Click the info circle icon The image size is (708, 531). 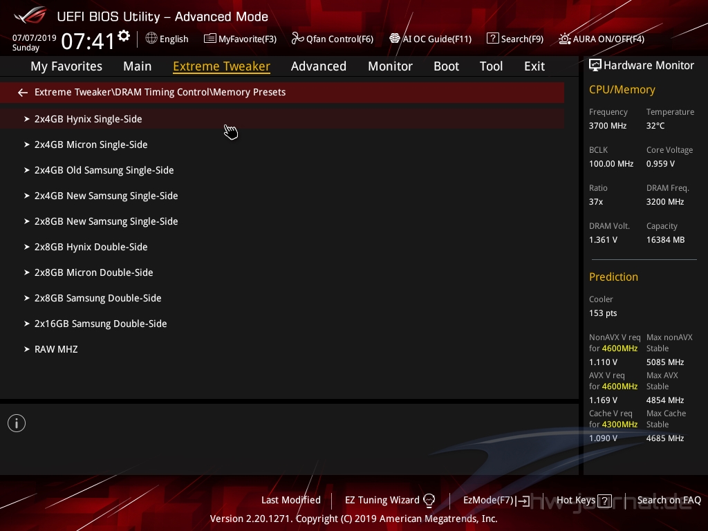[x=17, y=423]
